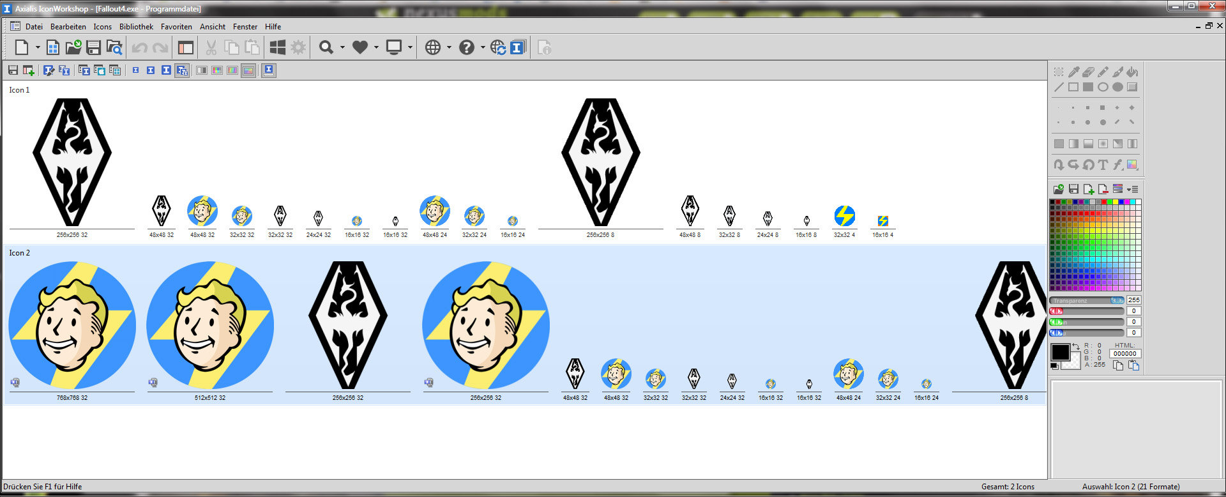
Task: Open the Ansicht menu
Action: click(213, 27)
